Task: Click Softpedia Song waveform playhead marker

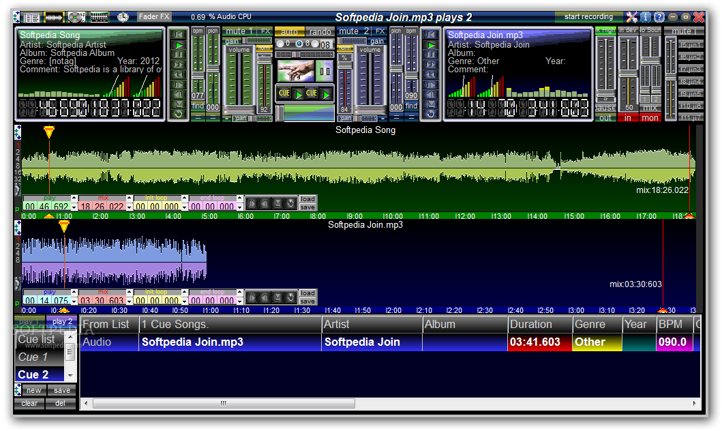Action: click(x=49, y=132)
